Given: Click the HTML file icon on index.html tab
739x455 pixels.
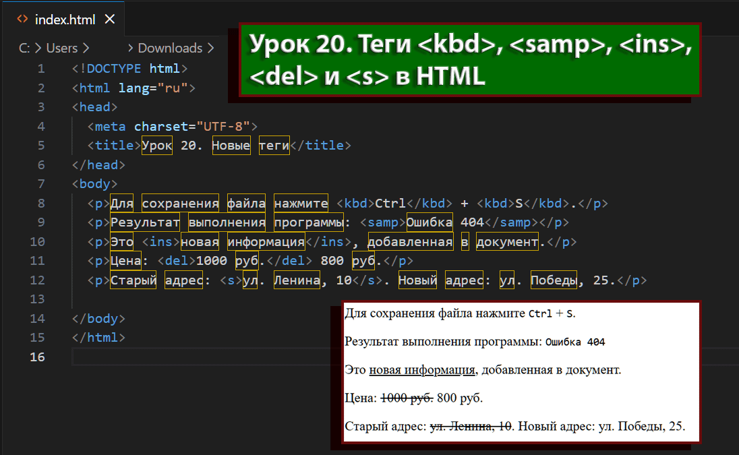Looking at the screenshot, I should pos(22,19).
